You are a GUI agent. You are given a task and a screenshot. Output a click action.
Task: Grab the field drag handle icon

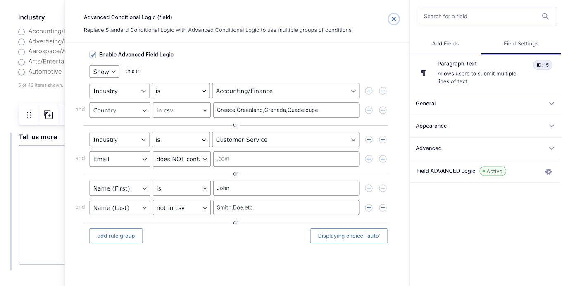point(29,115)
